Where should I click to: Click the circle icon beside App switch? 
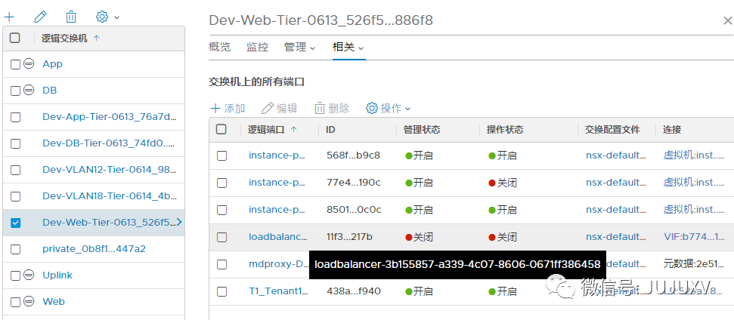point(29,64)
